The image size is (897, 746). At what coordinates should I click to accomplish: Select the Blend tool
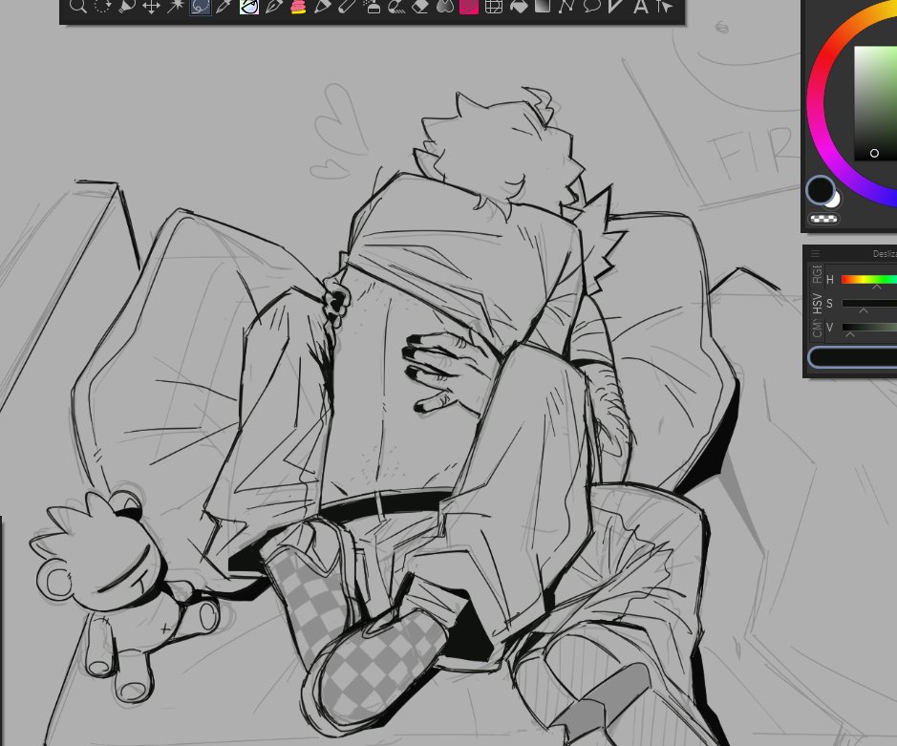tap(444, 7)
